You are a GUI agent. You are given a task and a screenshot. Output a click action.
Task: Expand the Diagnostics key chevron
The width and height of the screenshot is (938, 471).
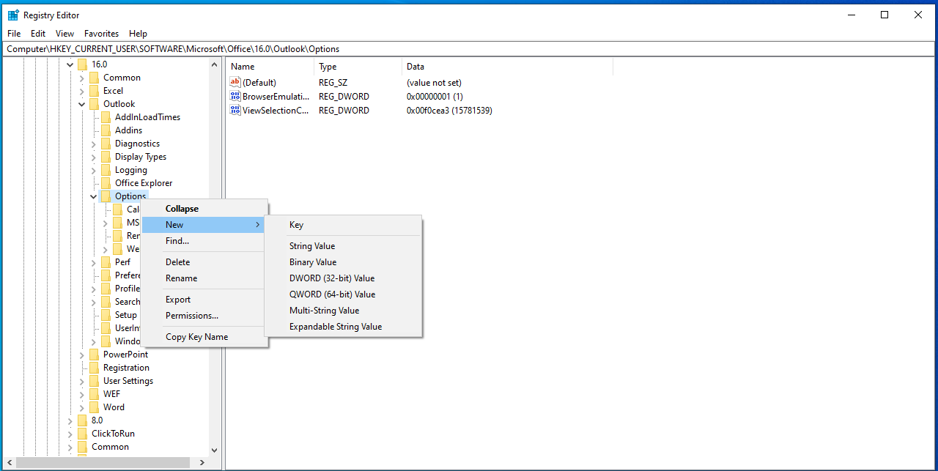93,144
